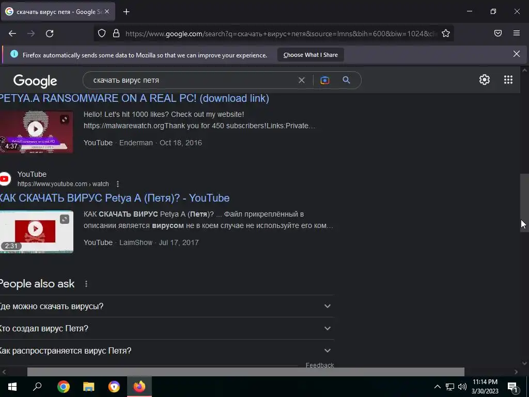Go back to the previous page
This screenshot has height=397, width=529.
[12, 34]
